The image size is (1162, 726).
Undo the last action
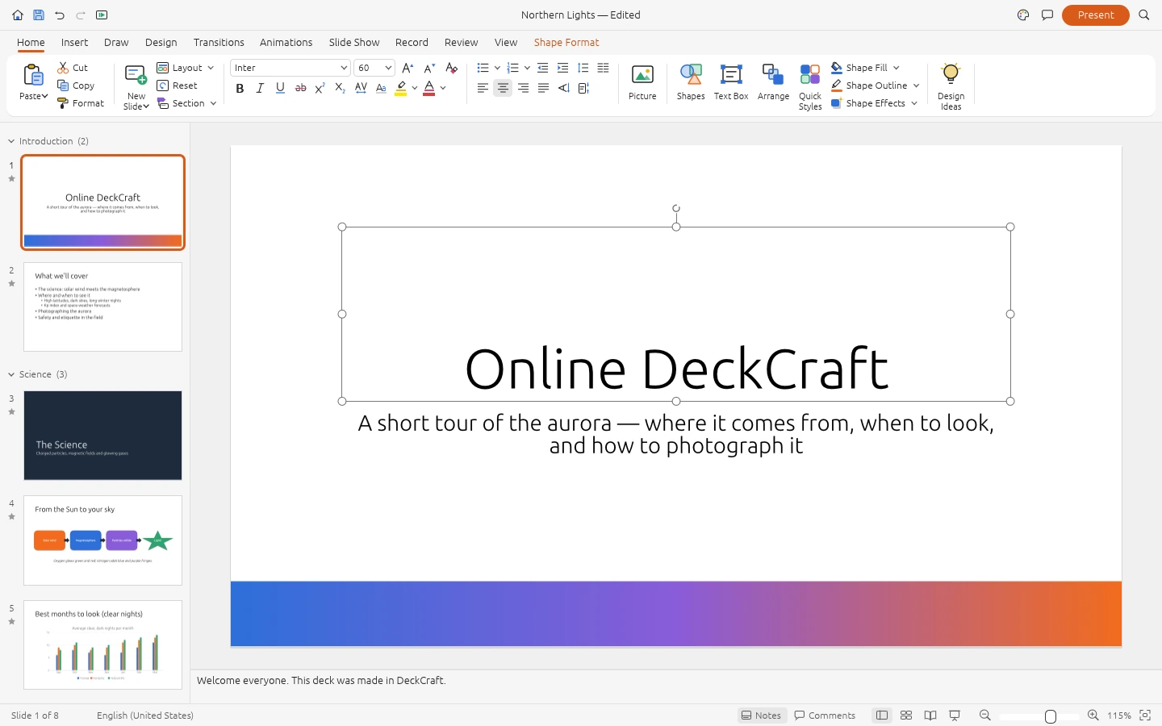pos(60,15)
